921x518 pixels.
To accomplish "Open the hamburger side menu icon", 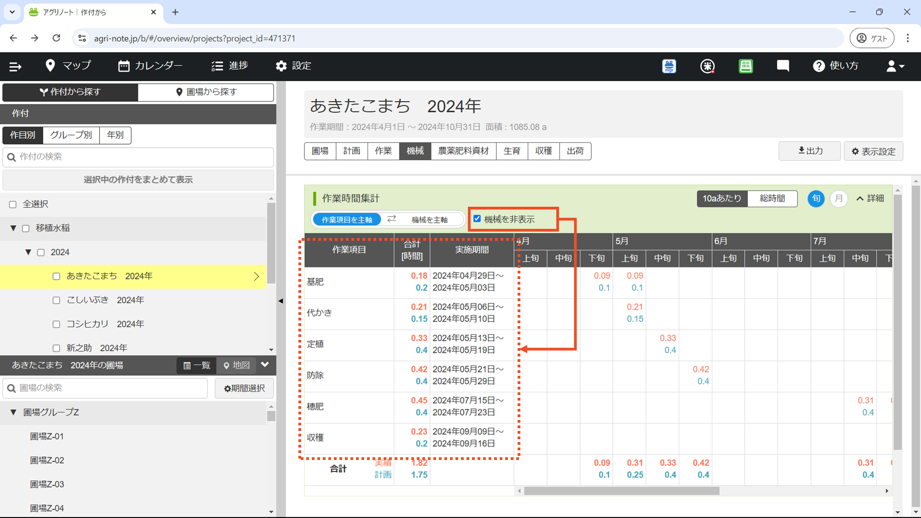I will [x=15, y=66].
